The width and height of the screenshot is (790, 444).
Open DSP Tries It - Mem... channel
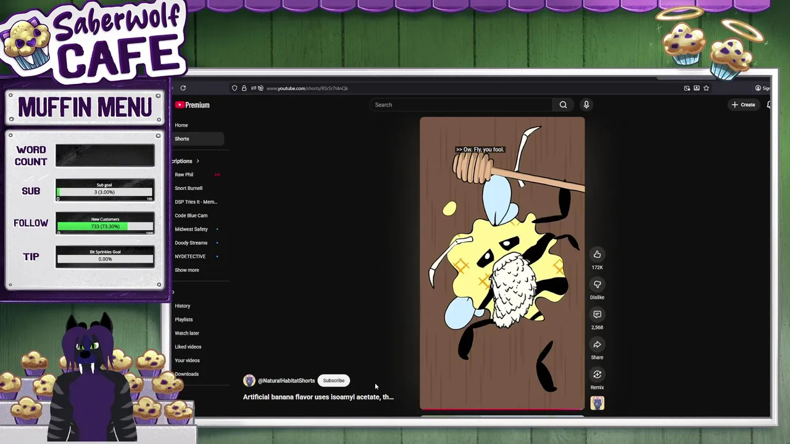pyautogui.click(x=196, y=202)
